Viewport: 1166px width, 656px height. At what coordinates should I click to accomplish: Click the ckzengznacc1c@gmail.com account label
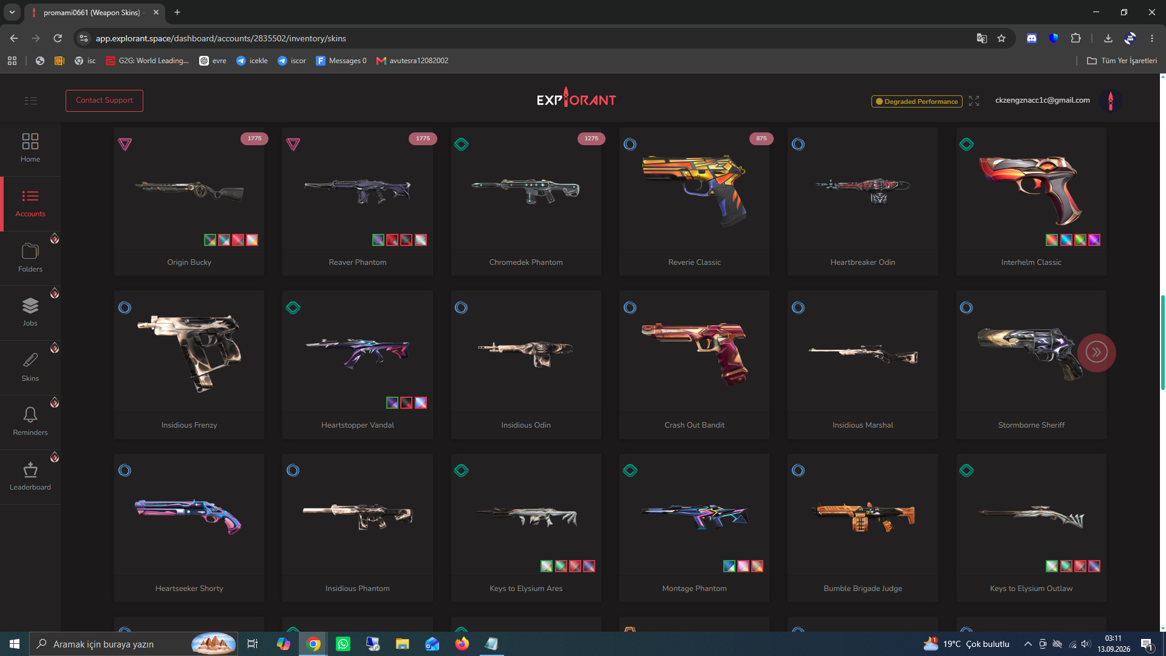click(1042, 100)
